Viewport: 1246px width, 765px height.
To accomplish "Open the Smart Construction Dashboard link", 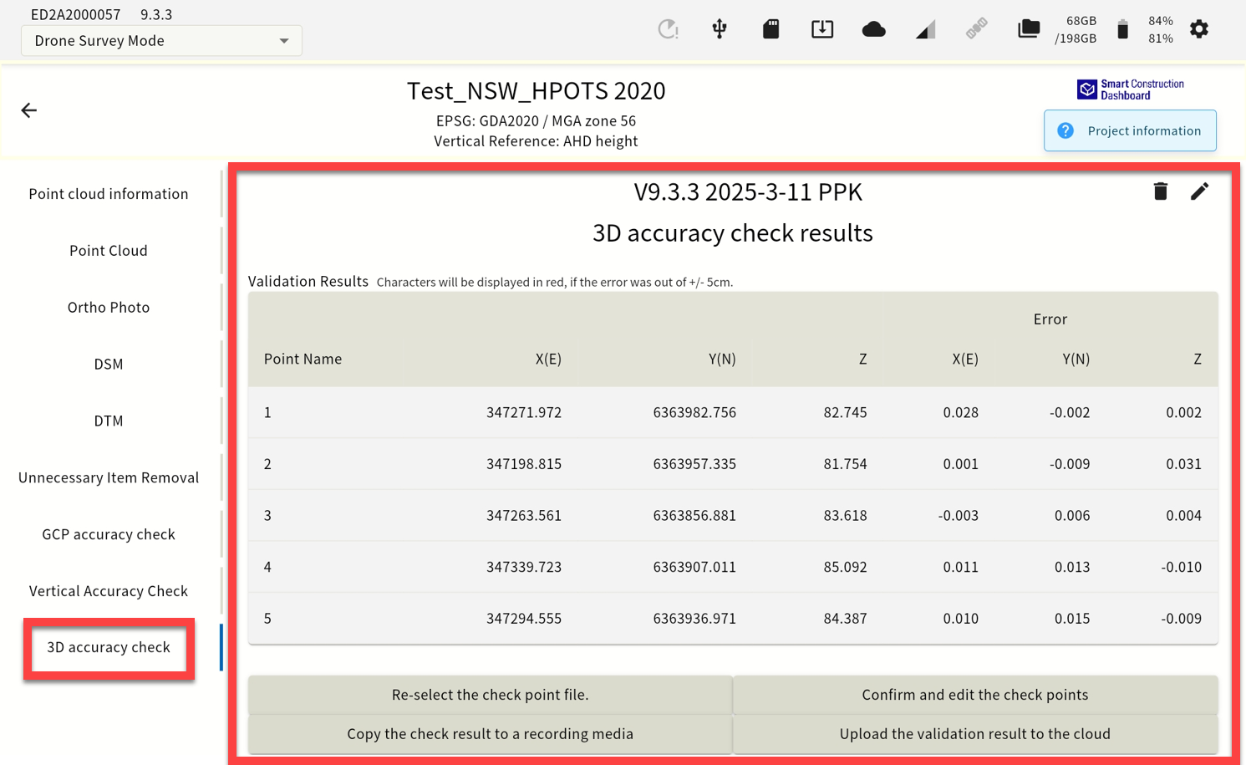I will (1130, 89).
